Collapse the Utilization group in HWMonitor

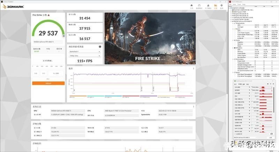(x=233, y=48)
